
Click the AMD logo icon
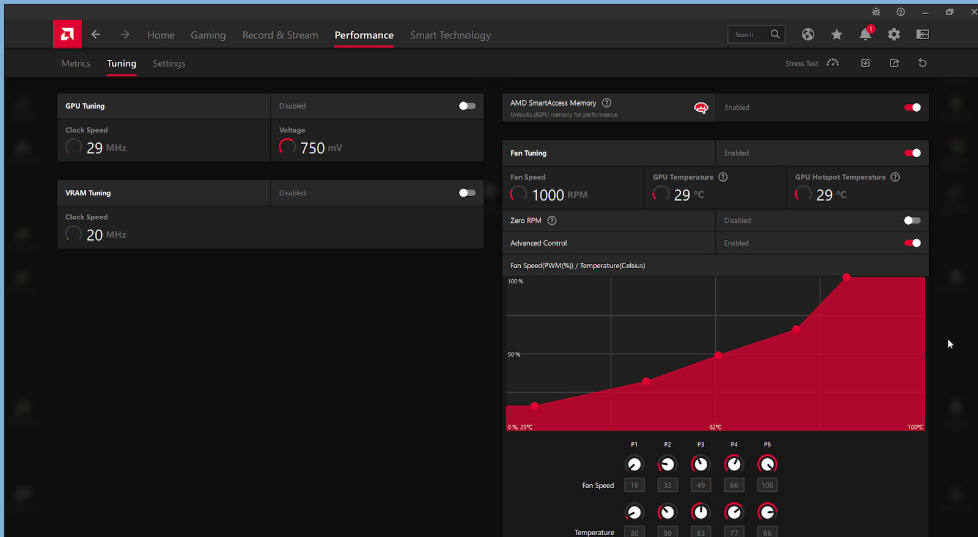(x=67, y=34)
